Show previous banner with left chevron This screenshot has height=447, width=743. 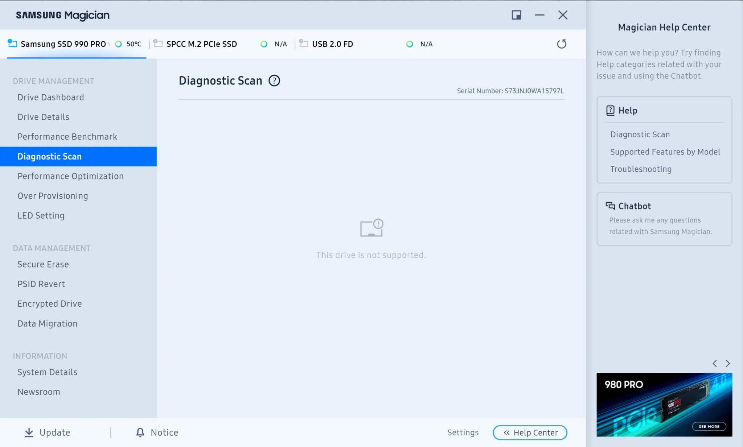[x=715, y=363]
